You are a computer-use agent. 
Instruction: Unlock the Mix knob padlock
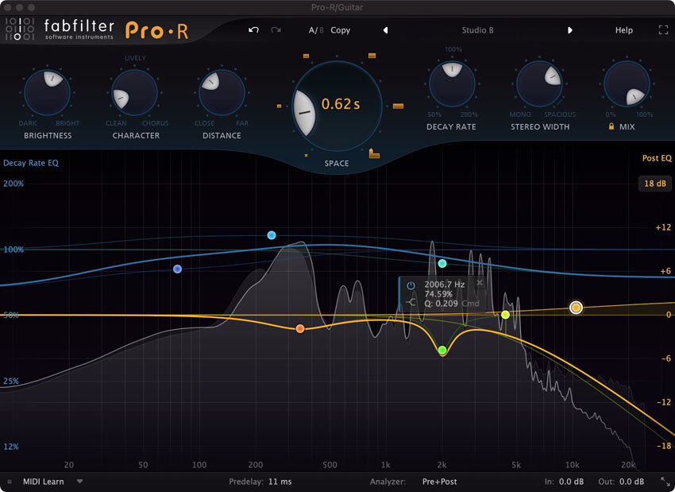tap(610, 126)
